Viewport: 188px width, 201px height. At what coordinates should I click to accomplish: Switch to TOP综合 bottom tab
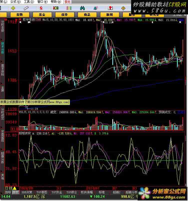(72, 192)
